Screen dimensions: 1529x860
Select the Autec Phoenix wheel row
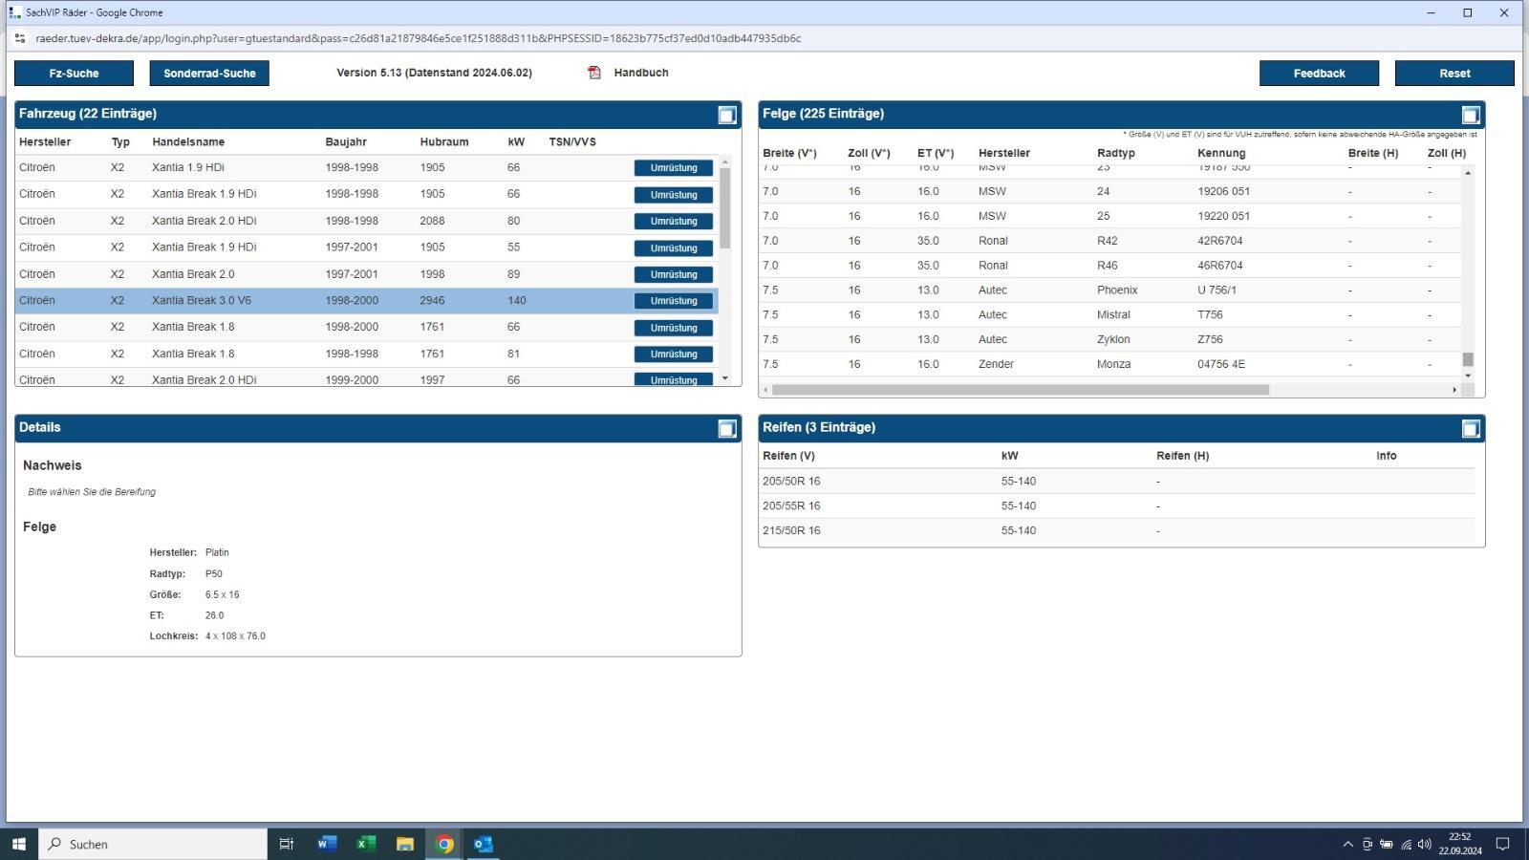pyautogui.click(x=1109, y=290)
